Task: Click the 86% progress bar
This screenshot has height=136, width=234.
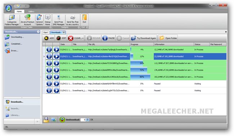Action: pos(140,77)
